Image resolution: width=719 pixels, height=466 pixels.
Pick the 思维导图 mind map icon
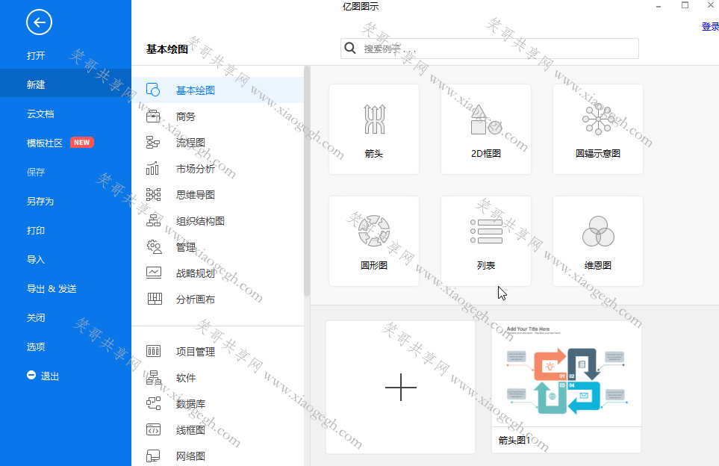coord(153,194)
